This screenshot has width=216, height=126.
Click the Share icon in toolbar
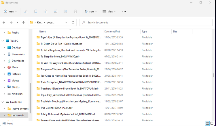tap(65, 11)
